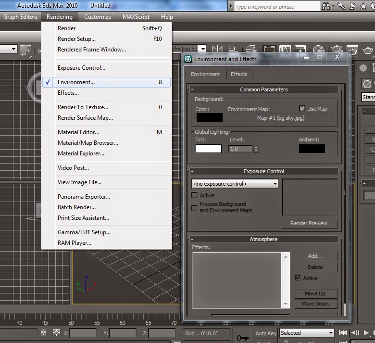
Task: Click the Global Lighting Level value field
Action: click(240, 149)
